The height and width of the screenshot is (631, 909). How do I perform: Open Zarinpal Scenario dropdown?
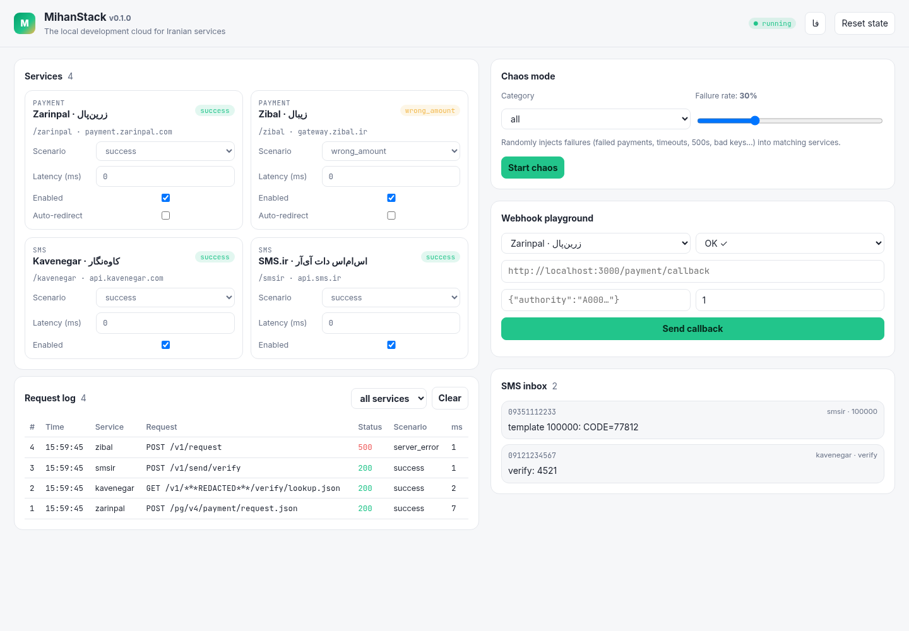click(x=165, y=151)
